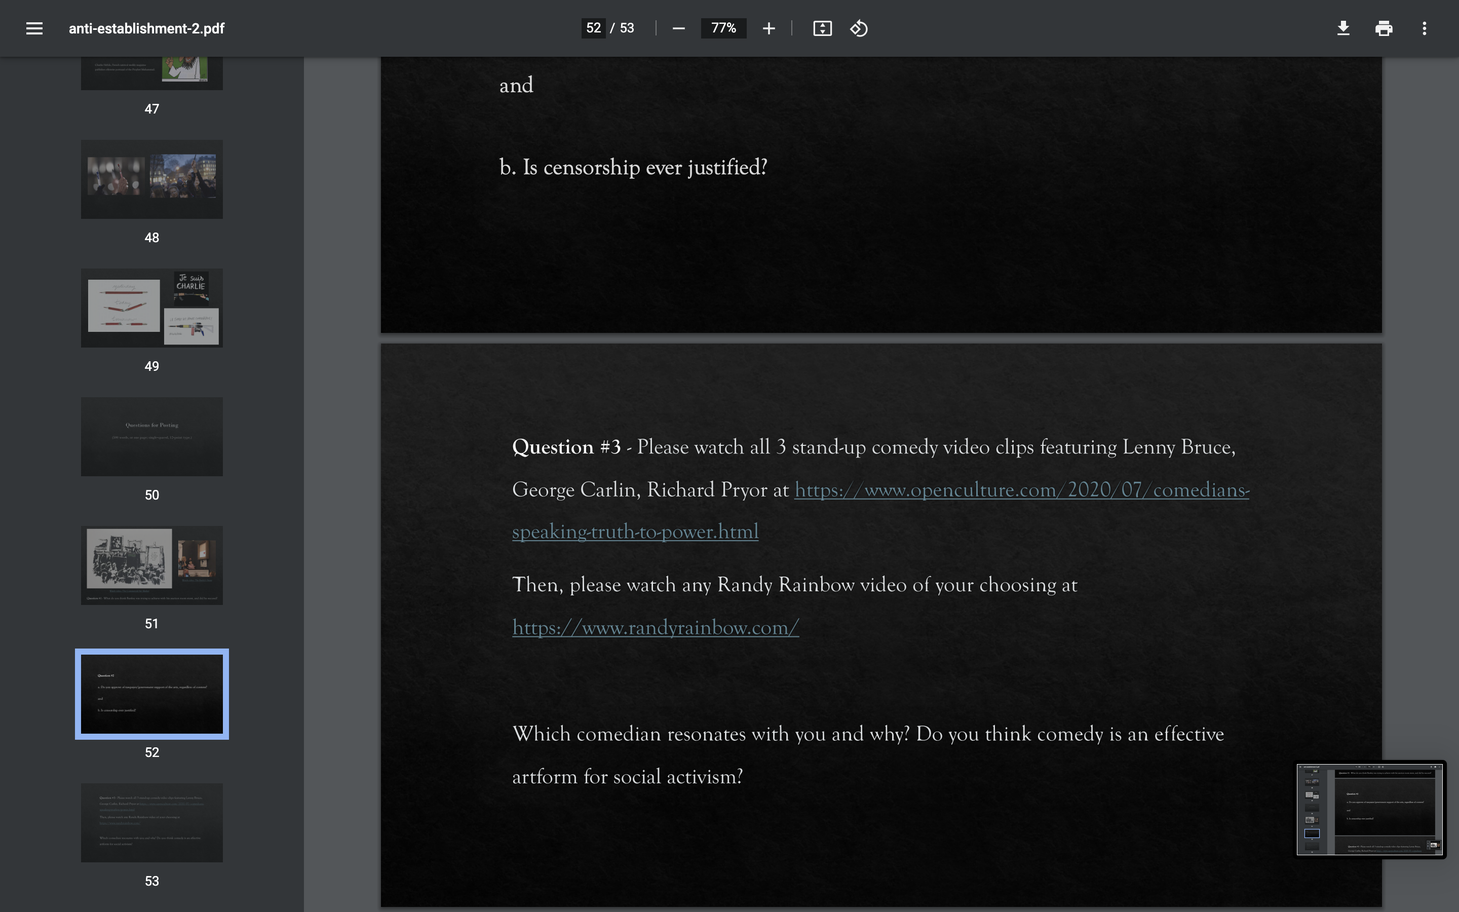
Task: Click 'artform for social activism?' text line
Action: click(627, 776)
